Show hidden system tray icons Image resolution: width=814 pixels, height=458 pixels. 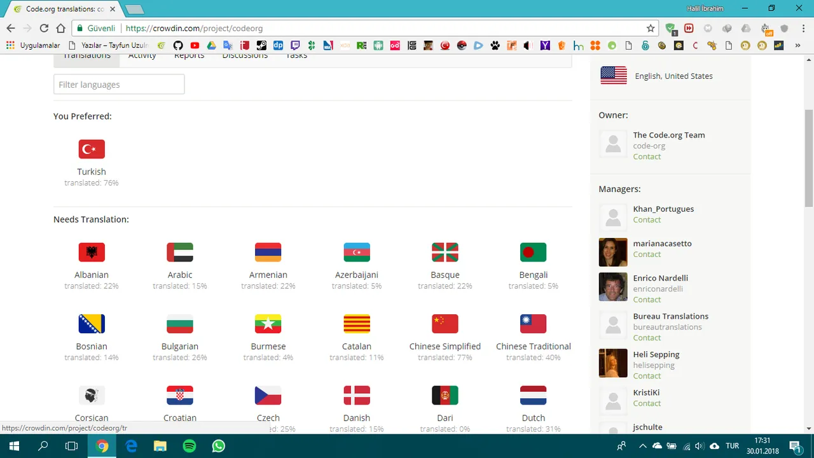coord(643,446)
